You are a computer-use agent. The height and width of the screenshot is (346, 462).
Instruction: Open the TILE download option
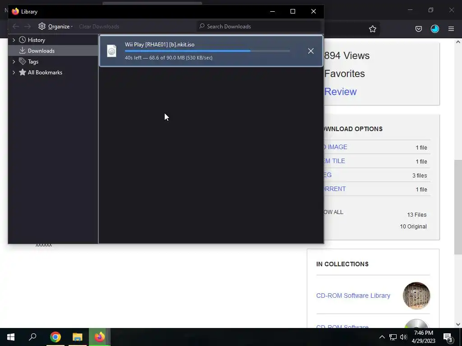click(334, 161)
